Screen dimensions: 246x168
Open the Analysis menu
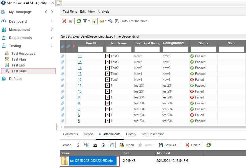coord(103,11)
